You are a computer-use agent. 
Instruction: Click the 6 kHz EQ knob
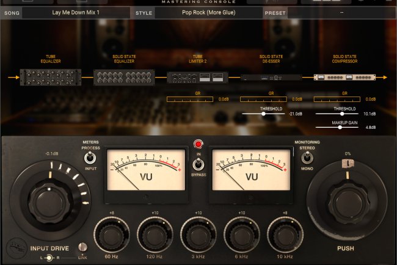point(241,235)
